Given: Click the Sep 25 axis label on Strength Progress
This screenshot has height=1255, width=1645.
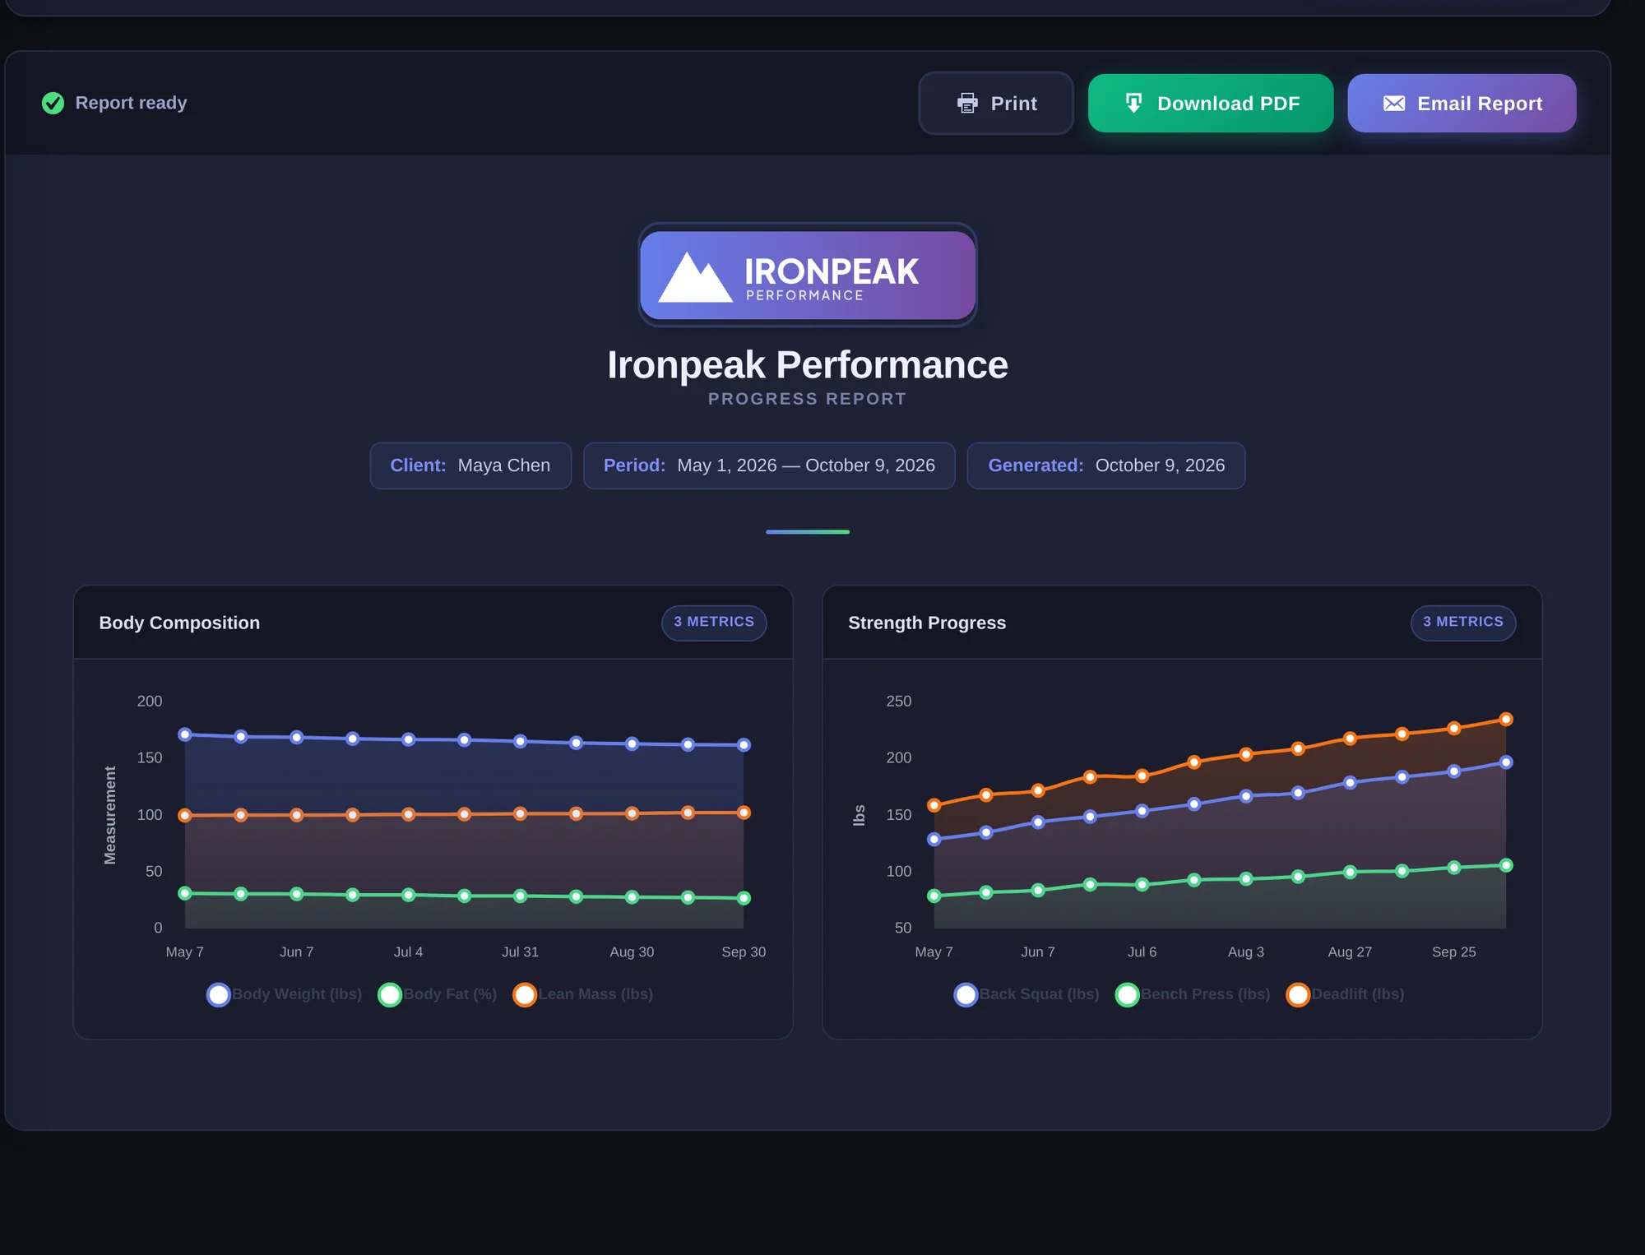Looking at the screenshot, I should coord(1453,952).
